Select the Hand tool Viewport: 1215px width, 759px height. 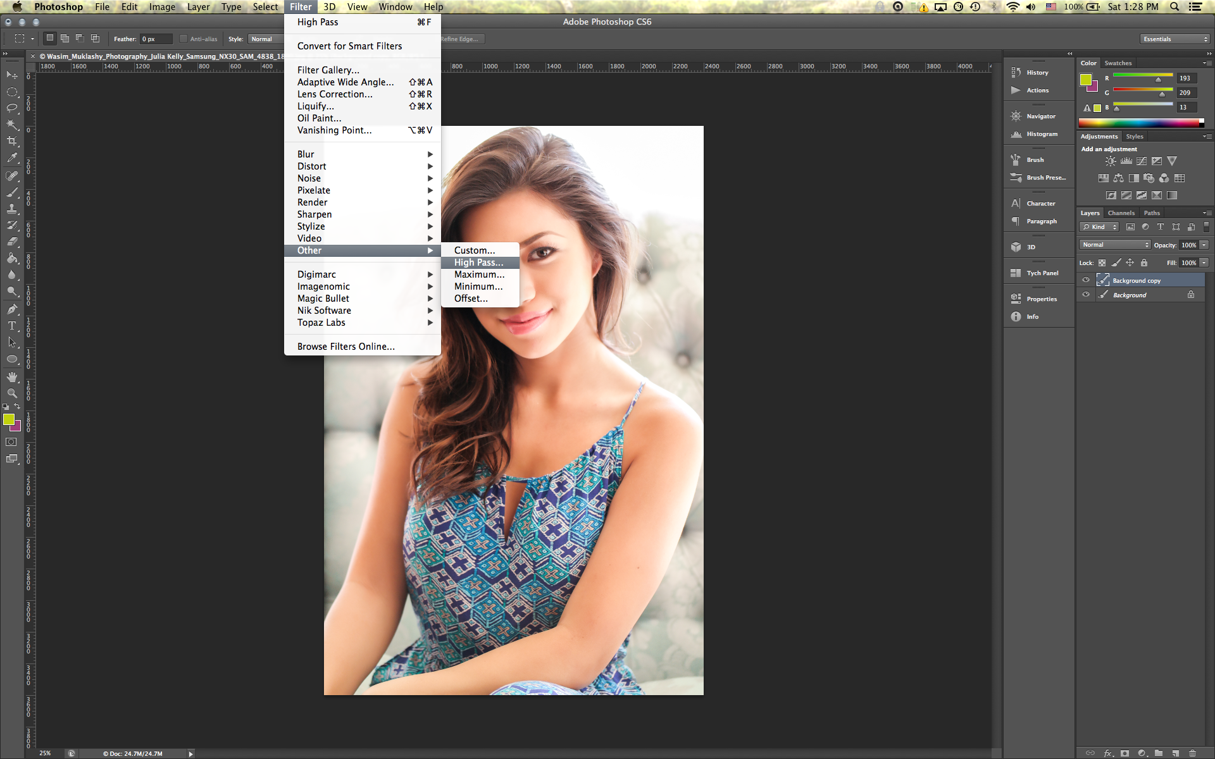coord(12,377)
